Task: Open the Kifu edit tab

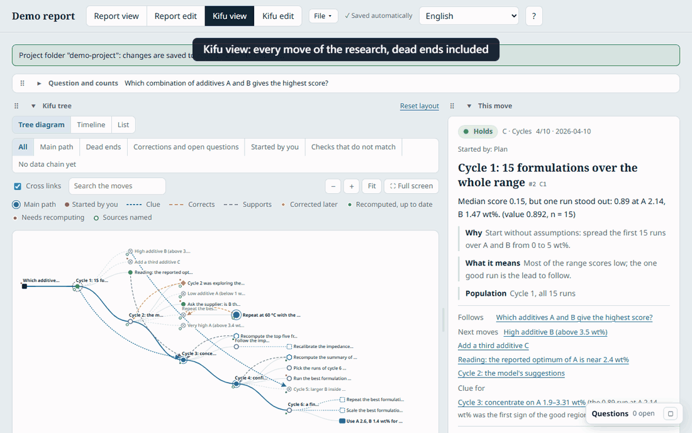Action: [x=277, y=16]
